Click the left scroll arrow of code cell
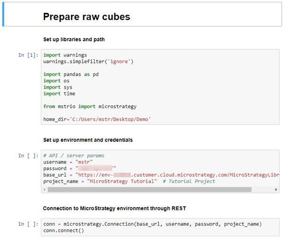This screenshot has height=239, width=283. (x=45, y=190)
